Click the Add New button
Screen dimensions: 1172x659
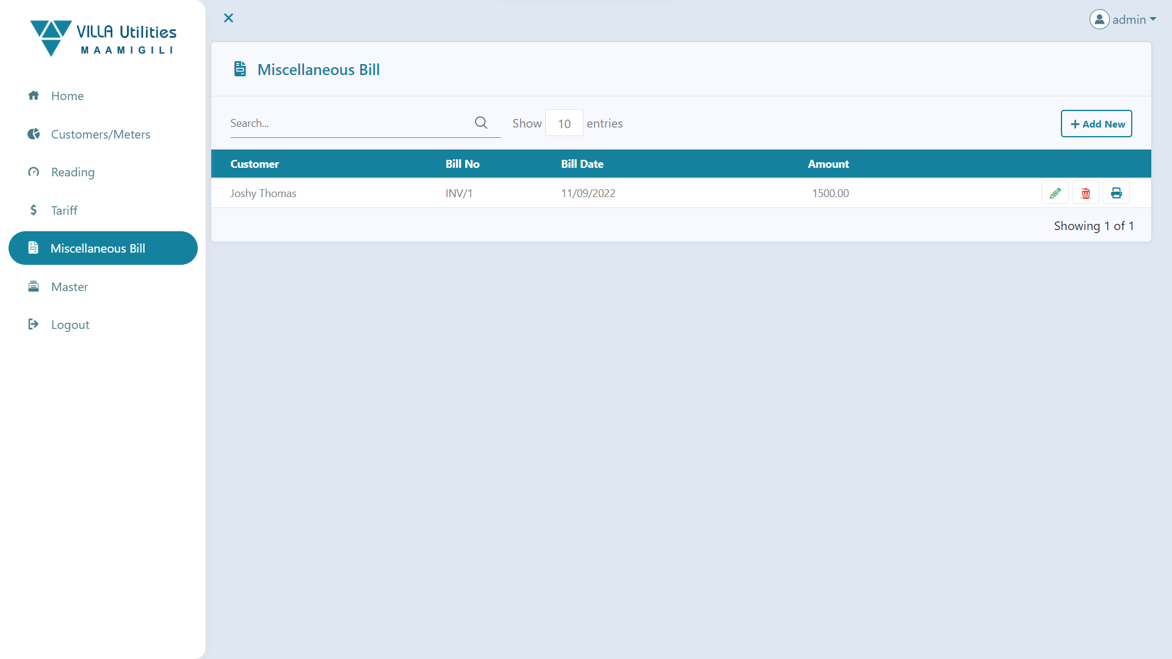[x=1096, y=124]
